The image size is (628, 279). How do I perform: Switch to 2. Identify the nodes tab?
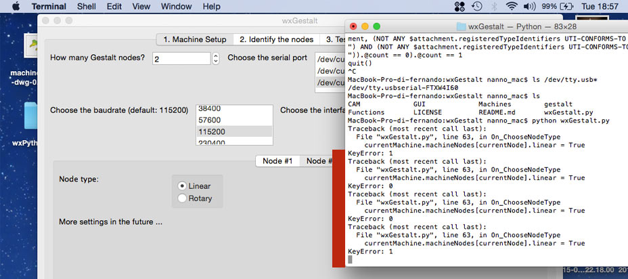coord(276,39)
